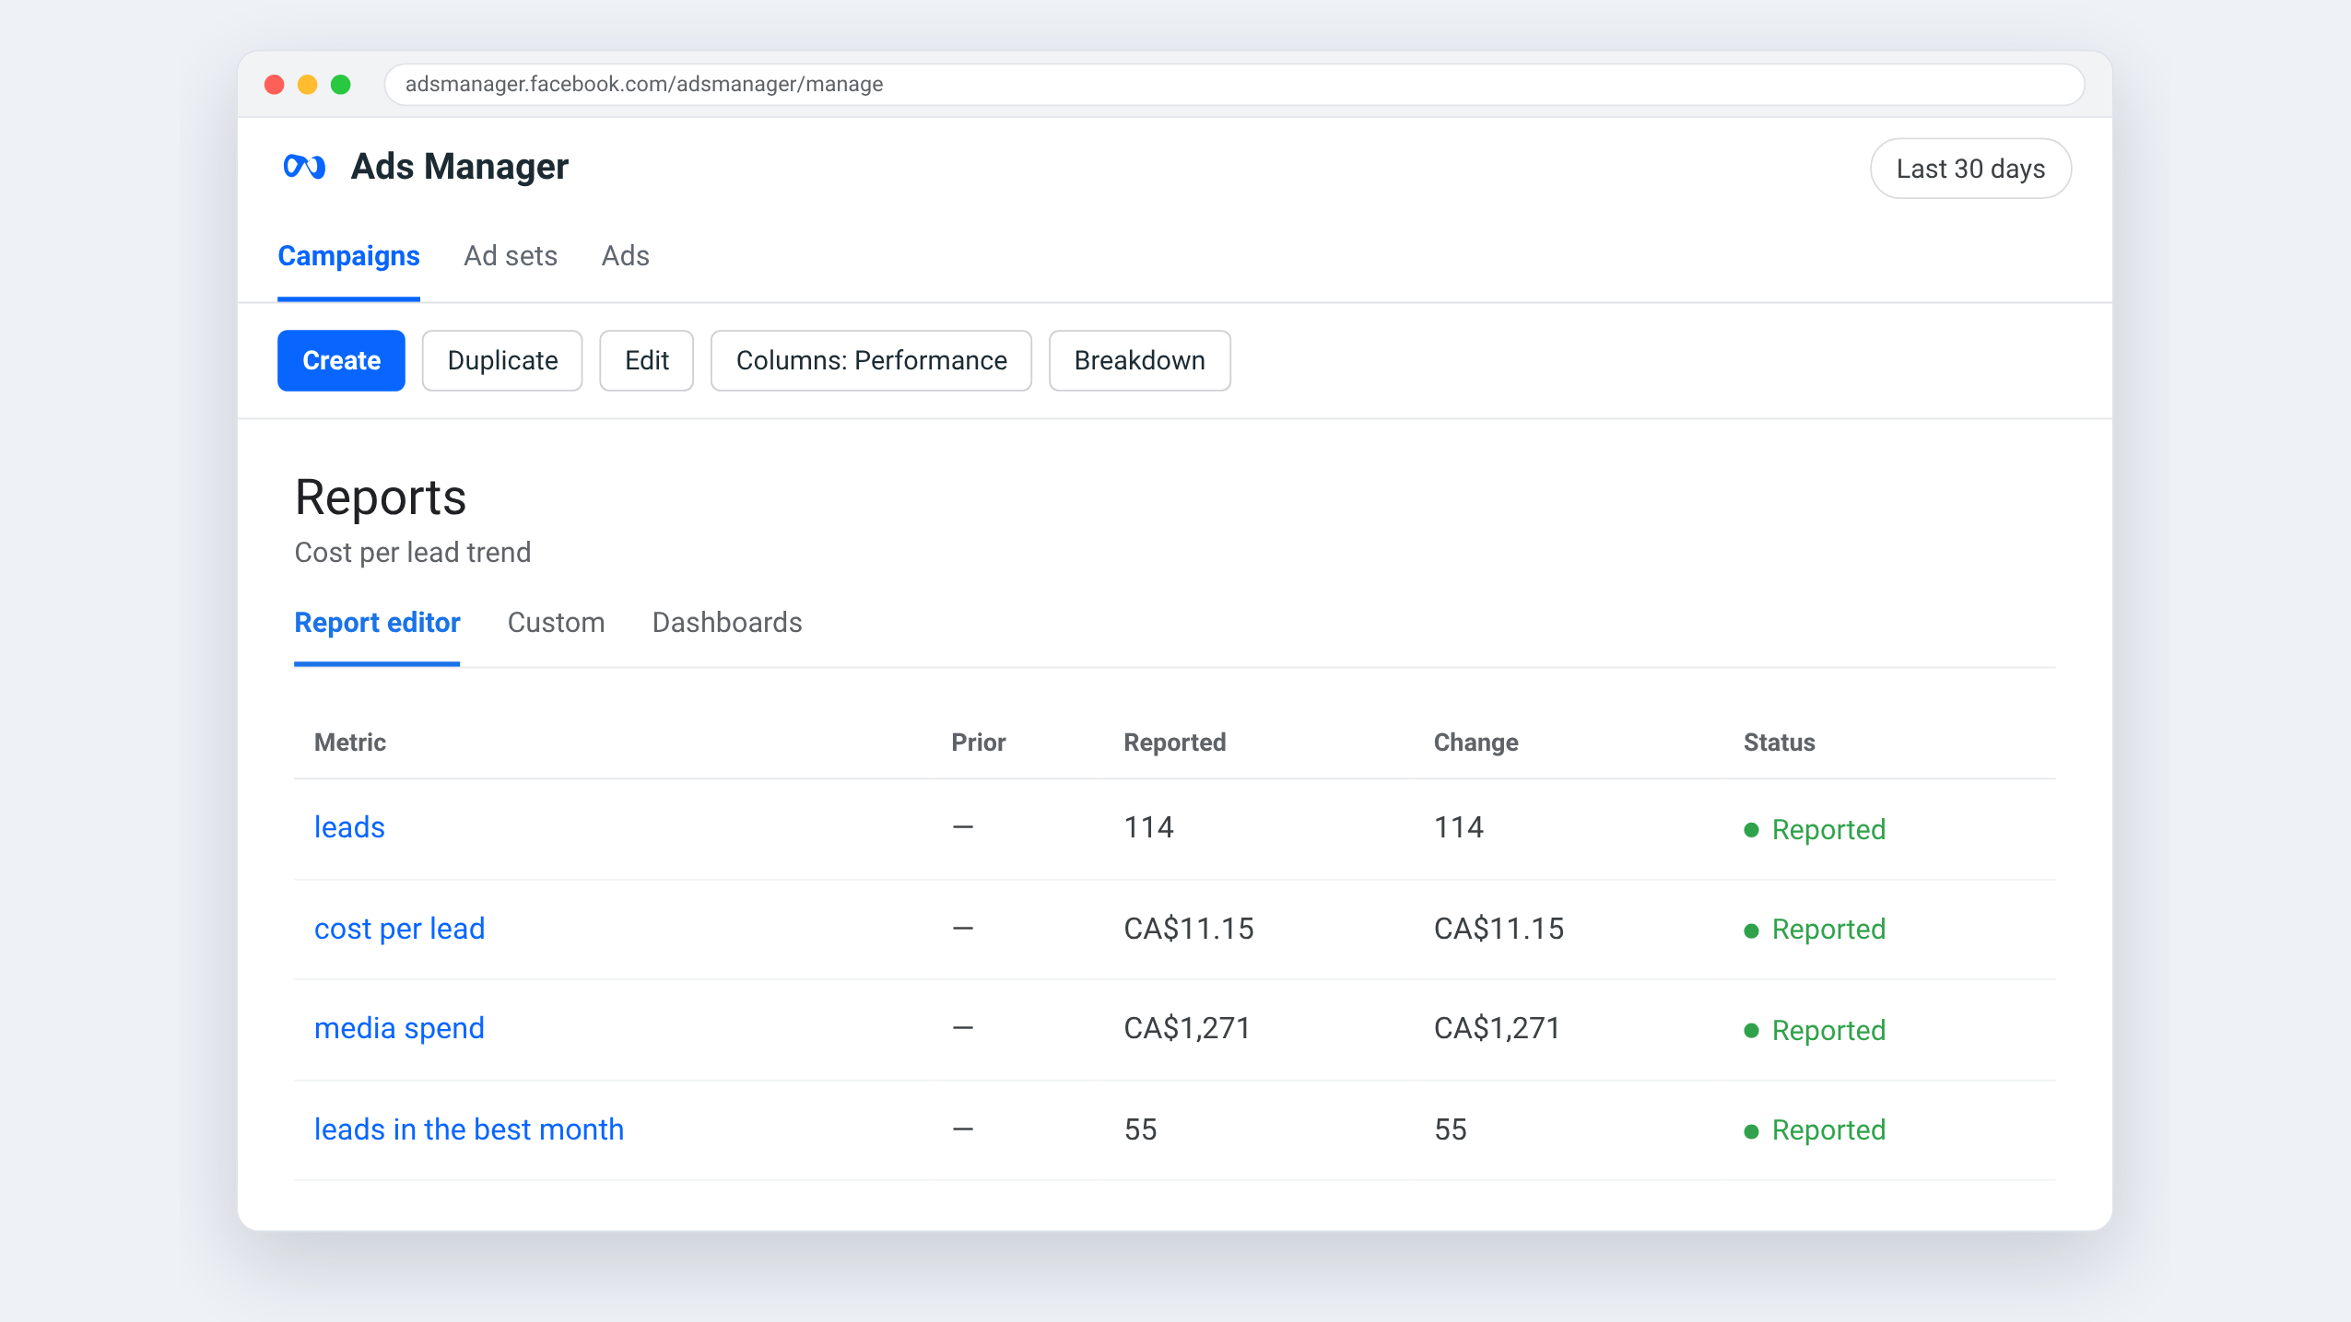Screen dimensions: 2351x1322
Task: Click the Reported column header
Action: tap(1174, 743)
